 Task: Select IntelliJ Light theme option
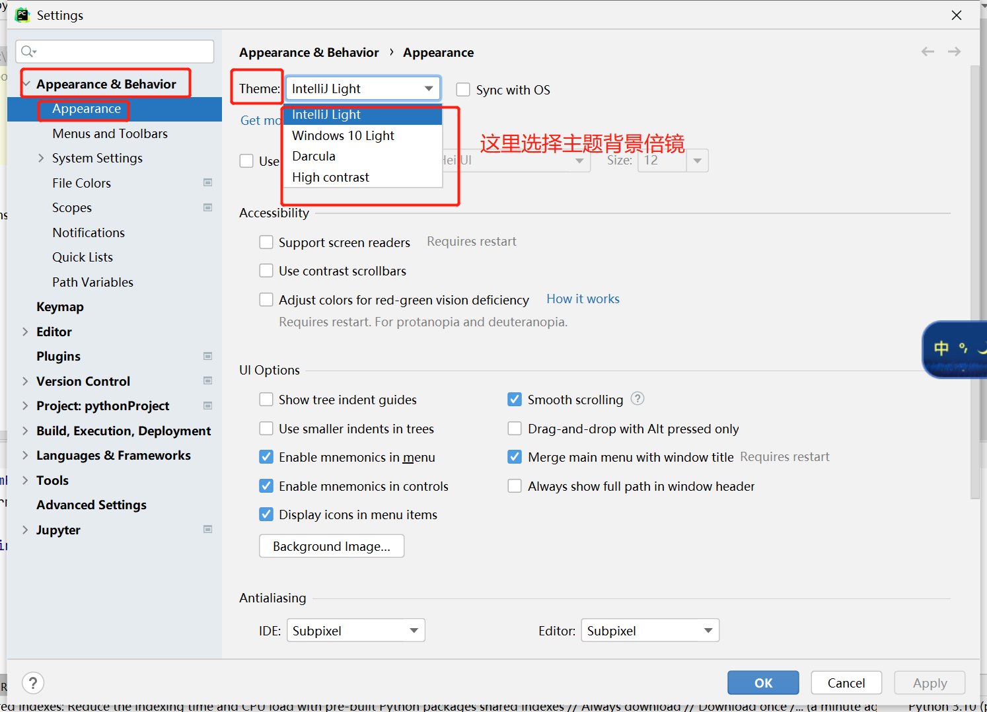363,115
